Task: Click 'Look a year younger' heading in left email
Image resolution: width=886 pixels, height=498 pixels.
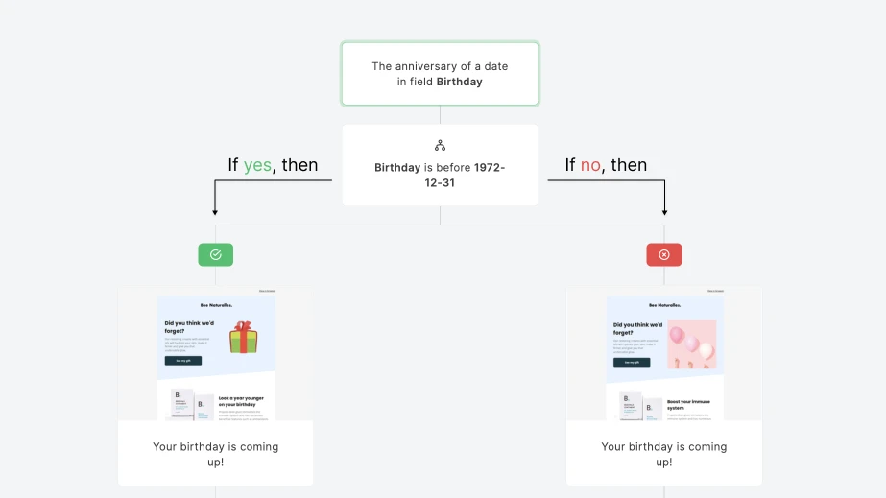Action: click(241, 401)
